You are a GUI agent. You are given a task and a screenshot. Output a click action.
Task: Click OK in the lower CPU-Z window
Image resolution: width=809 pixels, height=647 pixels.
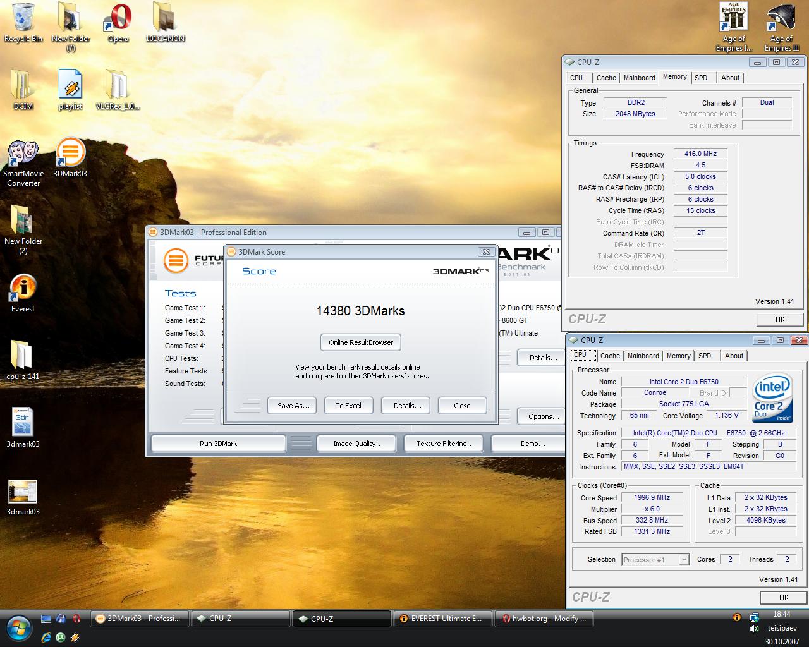coord(784,597)
